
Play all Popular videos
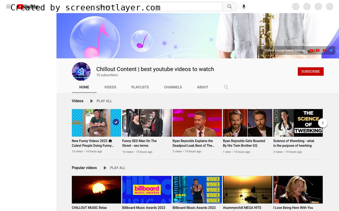click(x=114, y=168)
